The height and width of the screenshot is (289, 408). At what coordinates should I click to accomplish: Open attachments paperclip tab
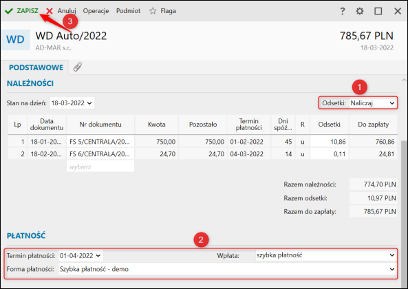point(78,67)
